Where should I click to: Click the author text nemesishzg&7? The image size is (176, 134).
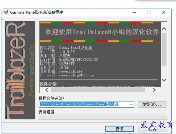pos(71,71)
